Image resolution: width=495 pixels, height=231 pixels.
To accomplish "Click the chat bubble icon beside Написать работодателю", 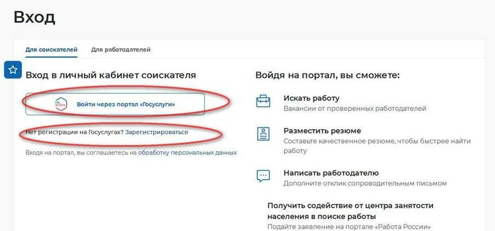I will 263,175.
